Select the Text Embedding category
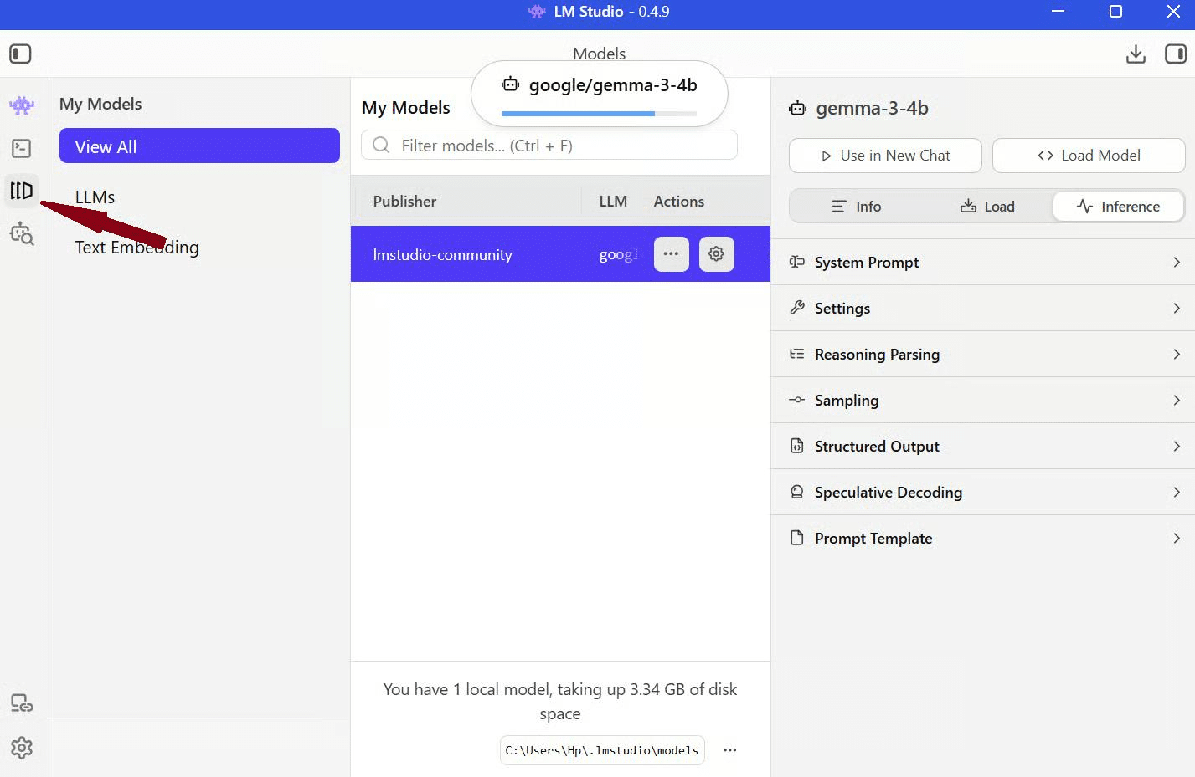 pos(137,248)
